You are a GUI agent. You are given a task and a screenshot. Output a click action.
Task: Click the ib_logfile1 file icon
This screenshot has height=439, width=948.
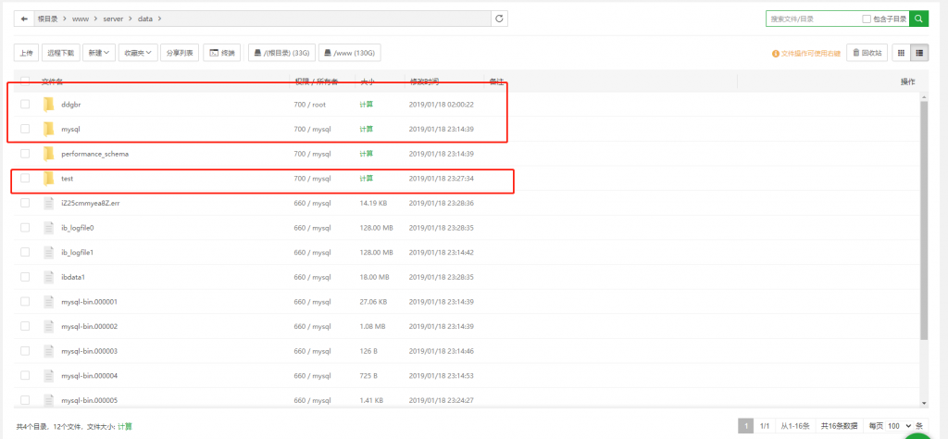(49, 252)
